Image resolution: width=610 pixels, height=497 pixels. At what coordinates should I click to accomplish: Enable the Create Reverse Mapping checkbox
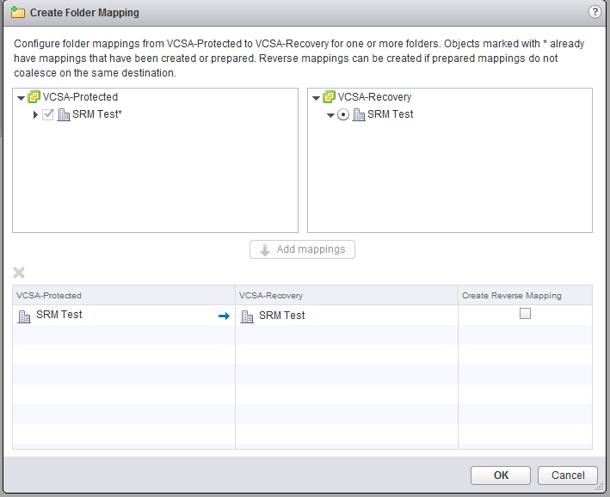point(525,315)
